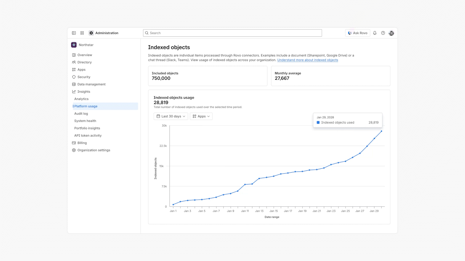Viewport: 465px width, 261px height.
Task: Focus the Search input field
Action: pyautogui.click(x=232, y=33)
